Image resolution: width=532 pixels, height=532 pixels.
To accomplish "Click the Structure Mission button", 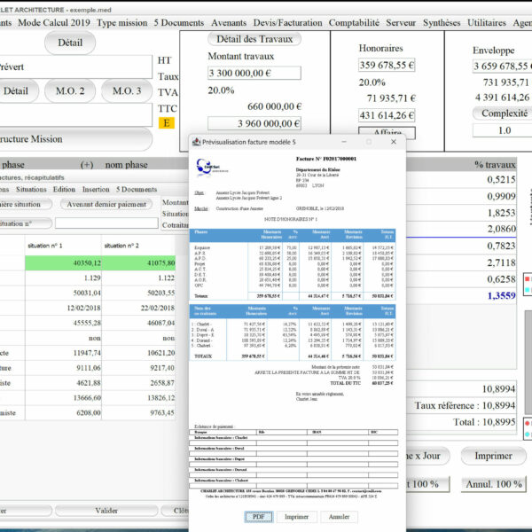I will pyautogui.click(x=74, y=139).
